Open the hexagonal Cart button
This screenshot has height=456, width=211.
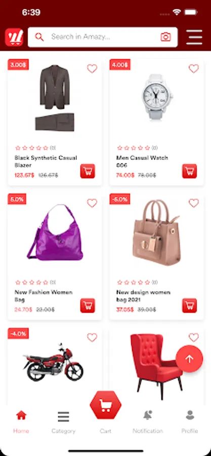click(x=105, y=405)
